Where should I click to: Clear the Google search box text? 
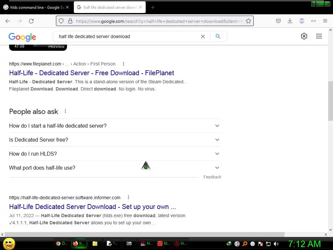(203, 36)
